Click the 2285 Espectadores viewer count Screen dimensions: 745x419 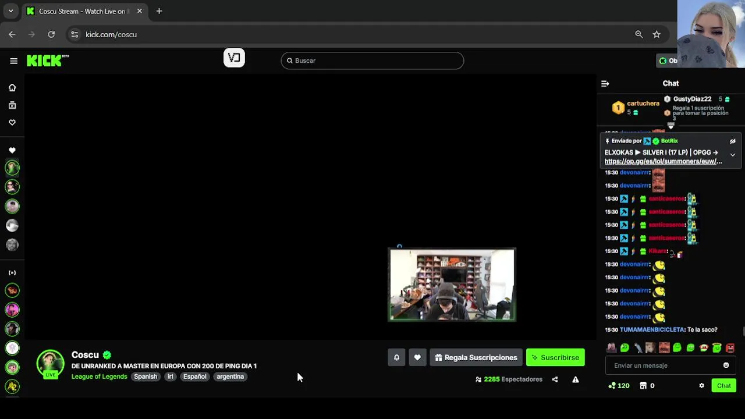click(513, 379)
